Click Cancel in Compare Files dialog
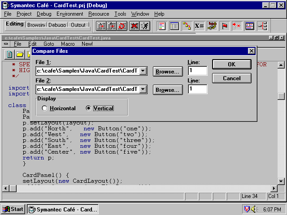Image resolution: width=287 pixels, height=215 pixels. tap(232, 78)
